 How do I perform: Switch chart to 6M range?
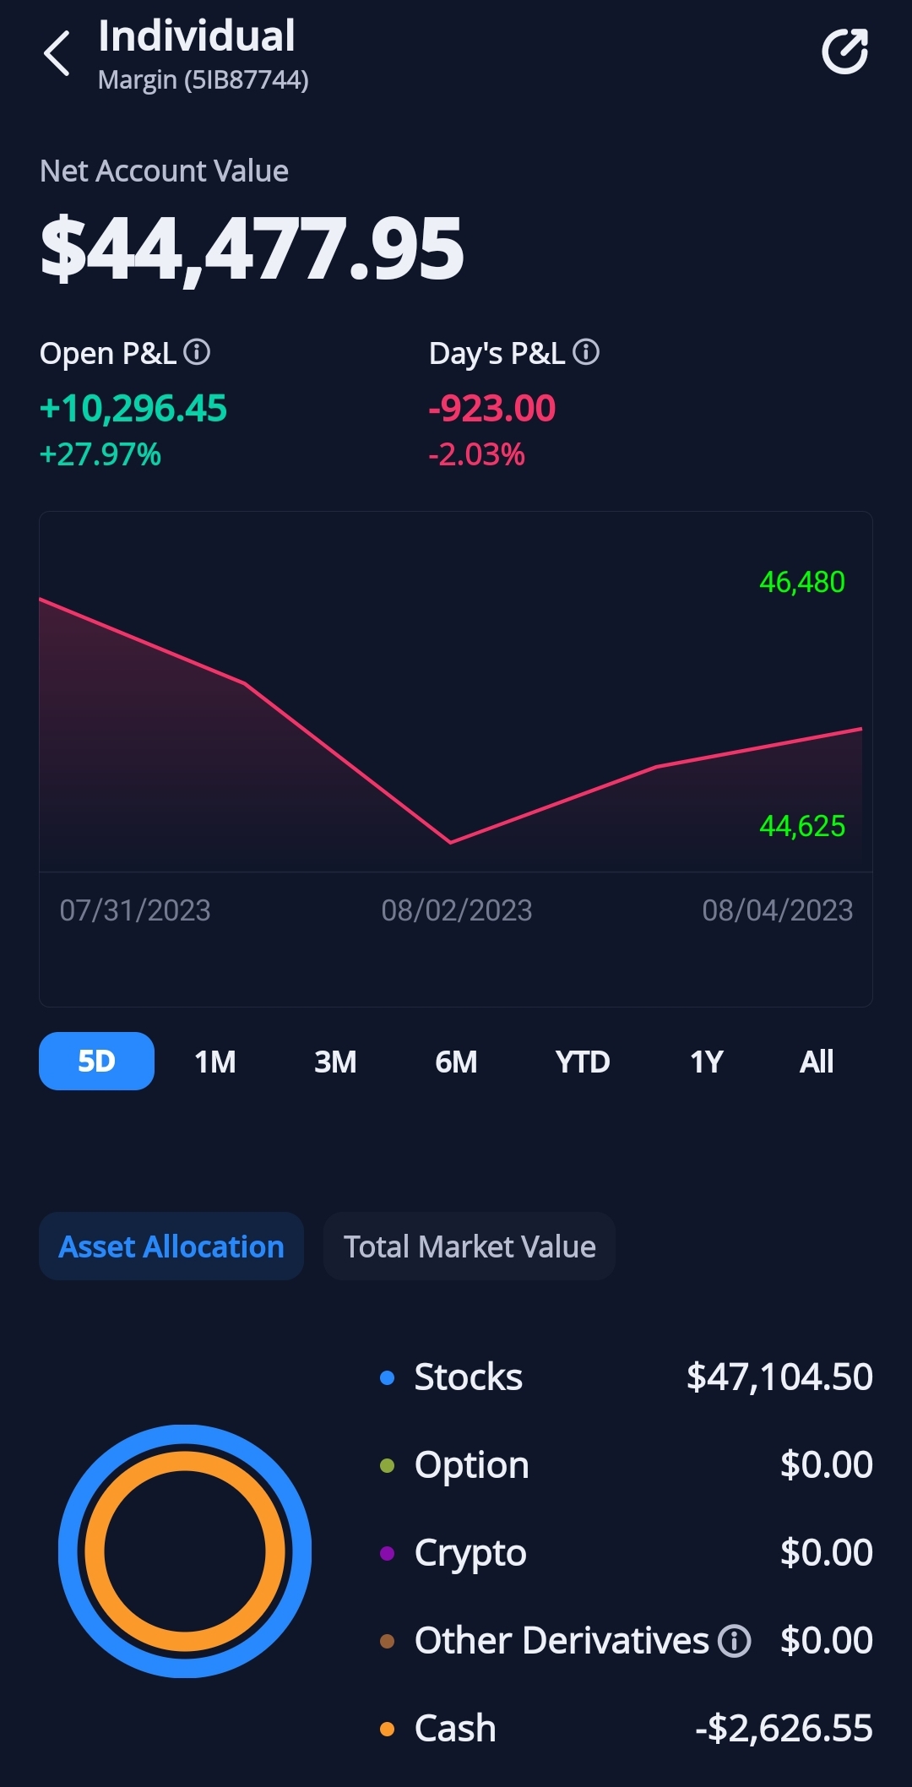(456, 1062)
